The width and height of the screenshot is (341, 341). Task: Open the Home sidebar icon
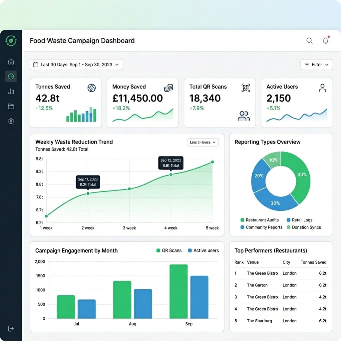[11, 62]
